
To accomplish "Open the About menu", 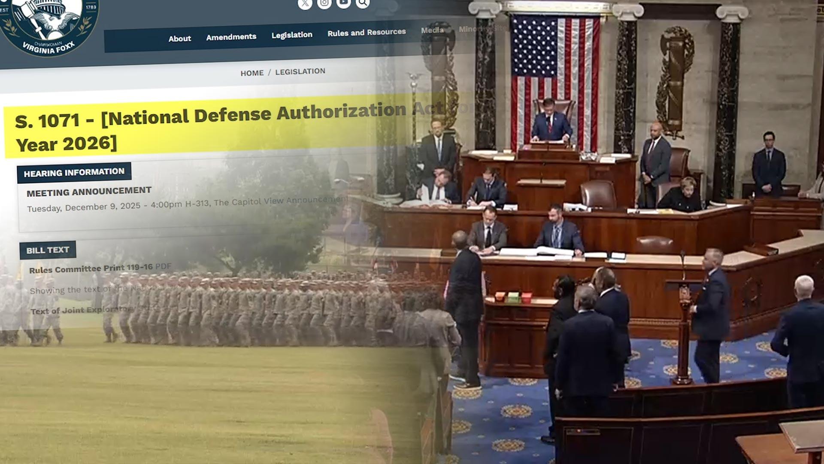I will coord(179,39).
